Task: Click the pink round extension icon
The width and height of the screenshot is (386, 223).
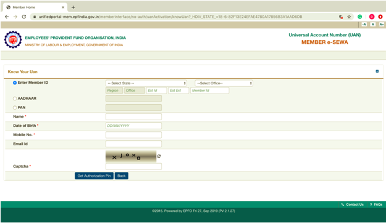Action: 372,17
